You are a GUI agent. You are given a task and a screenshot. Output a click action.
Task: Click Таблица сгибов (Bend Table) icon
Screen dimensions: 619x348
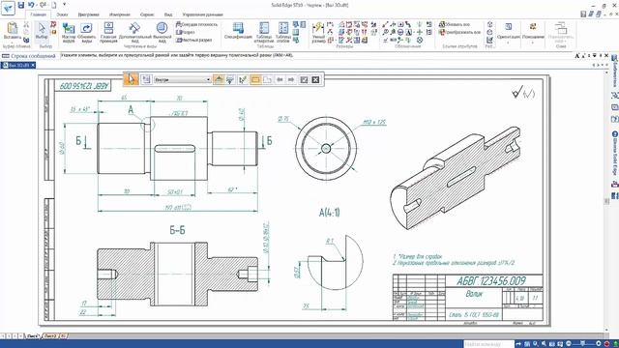point(283,28)
